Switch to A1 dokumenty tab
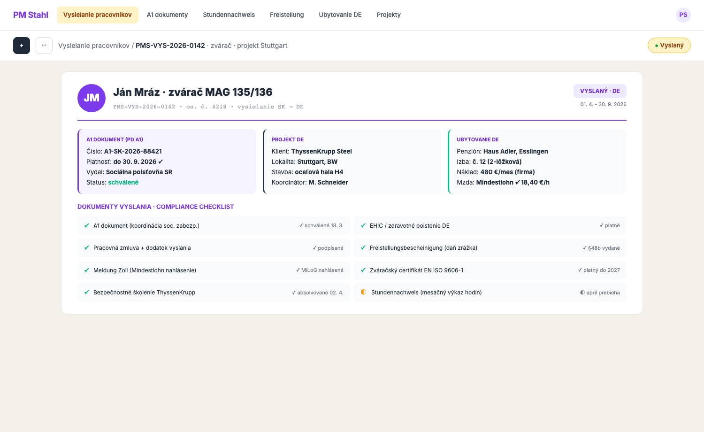The image size is (704, 432). coord(167,15)
